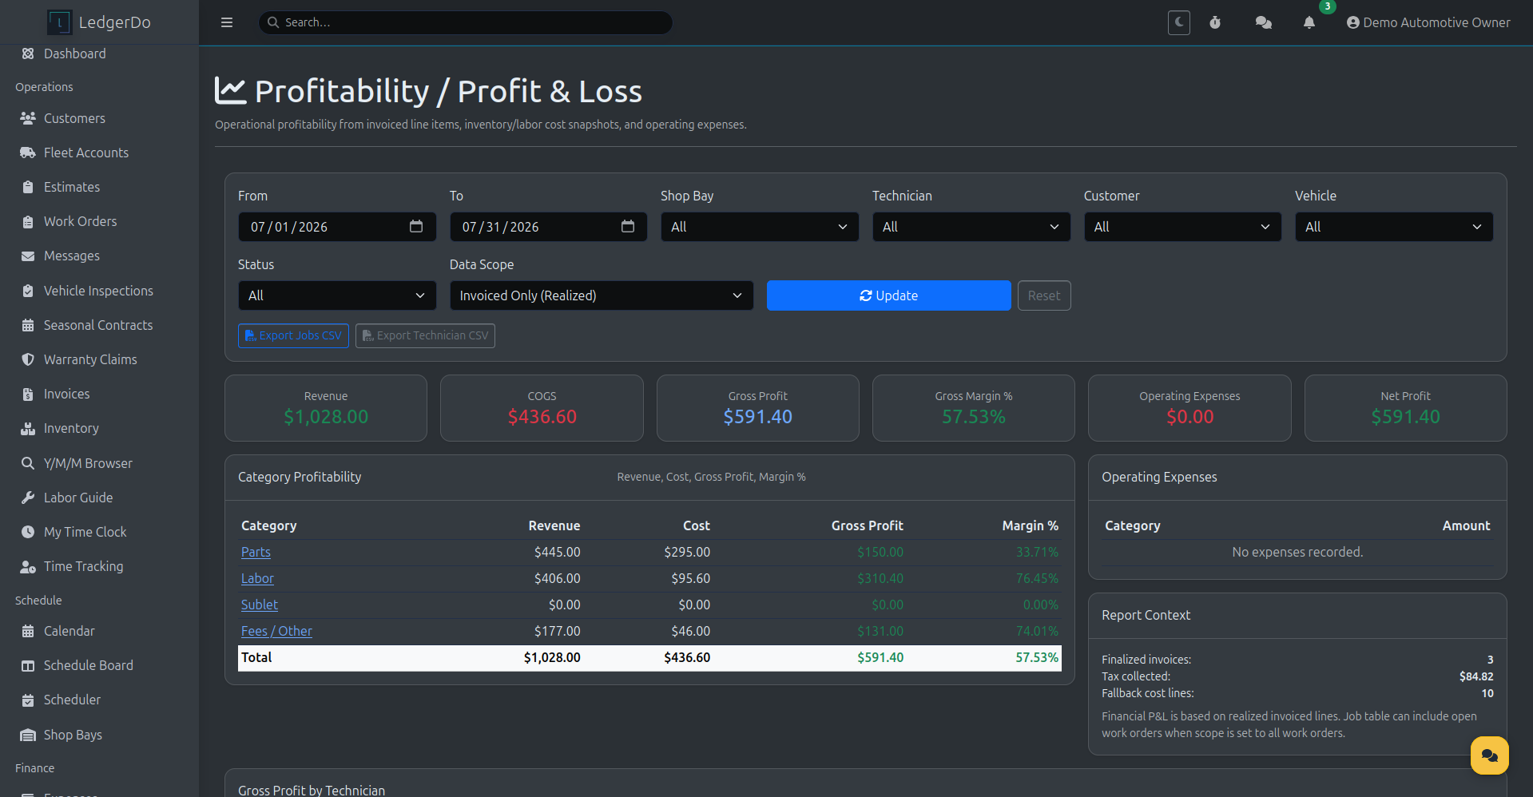Open the Customer filter dropdown
Screen dimensions: 1533x797
(x=1182, y=227)
